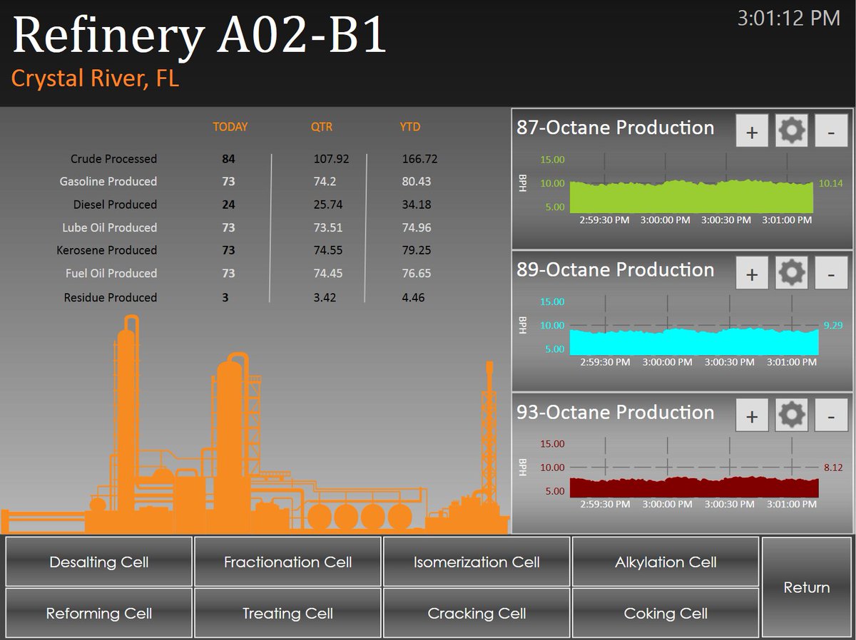Select the Treating Cell button
This screenshot has width=856, height=640.
[x=288, y=613]
